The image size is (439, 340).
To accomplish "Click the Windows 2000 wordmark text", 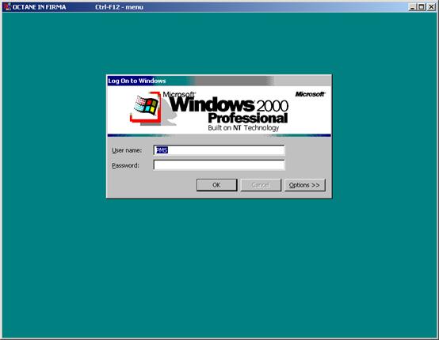I will click(229, 104).
